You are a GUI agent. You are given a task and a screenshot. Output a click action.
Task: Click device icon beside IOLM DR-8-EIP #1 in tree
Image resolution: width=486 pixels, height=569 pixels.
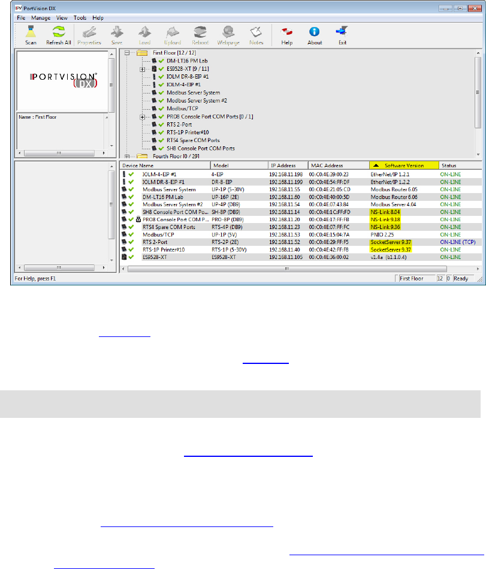pos(154,77)
